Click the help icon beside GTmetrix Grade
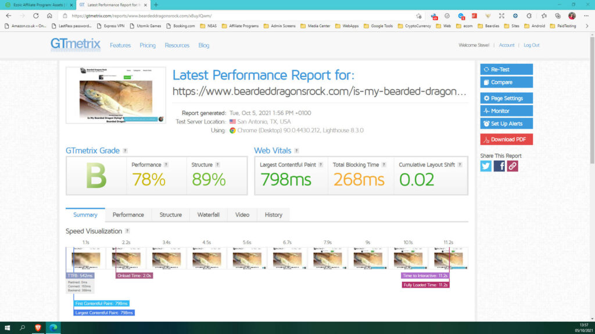This screenshot has height=334, width=595. point(126,151)
